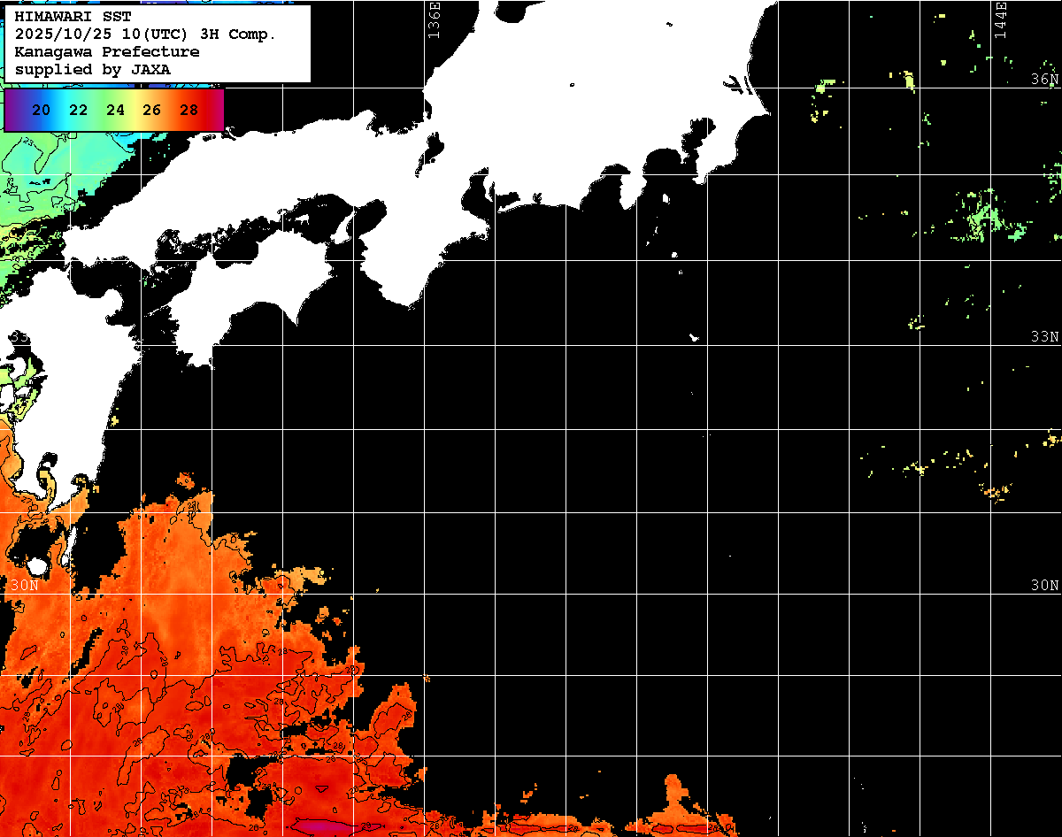The height and width of the screenshot is (837, 1062).
Task: Click the 30N label at right edge
Action: pos(1044,586)
